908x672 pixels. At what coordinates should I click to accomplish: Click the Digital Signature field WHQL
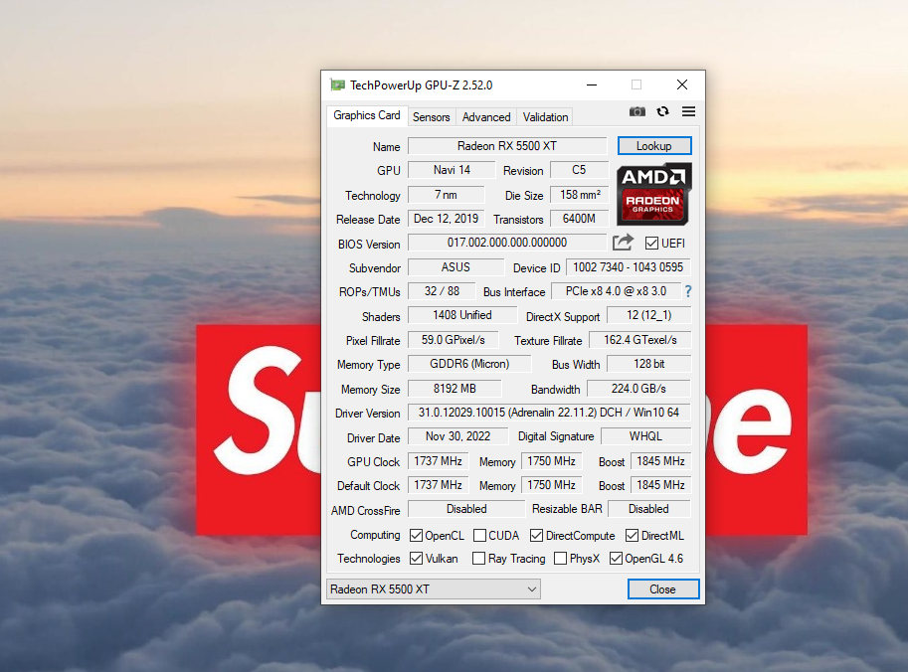pyautogui.click(x=645, y=436)
